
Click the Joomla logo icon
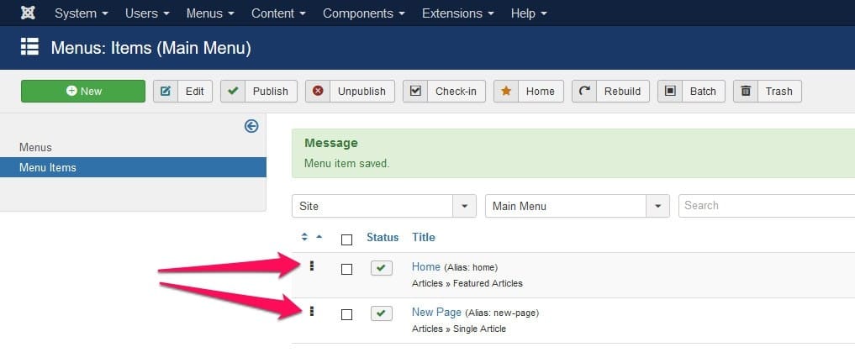click(28, 13)
